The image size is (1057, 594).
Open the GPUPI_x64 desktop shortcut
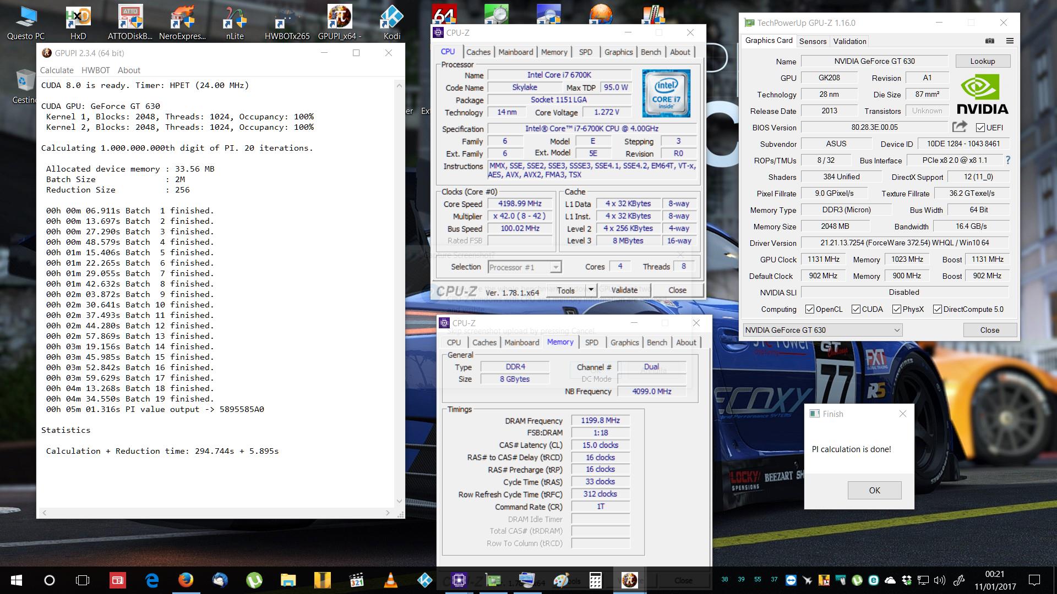(x=340, y=23)
